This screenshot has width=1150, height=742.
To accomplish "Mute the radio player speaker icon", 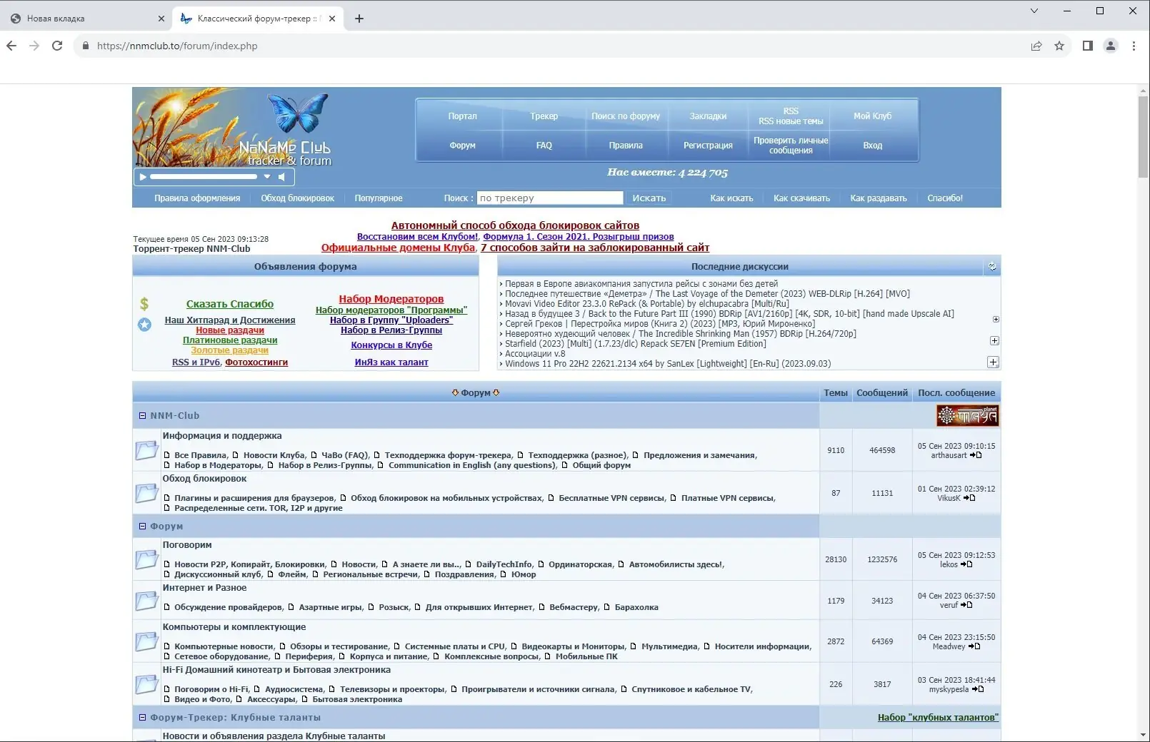I will coord(282,177).
